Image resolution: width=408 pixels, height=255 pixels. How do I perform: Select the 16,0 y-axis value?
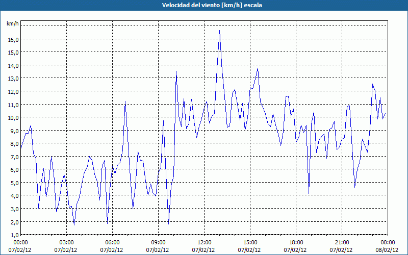13,40
